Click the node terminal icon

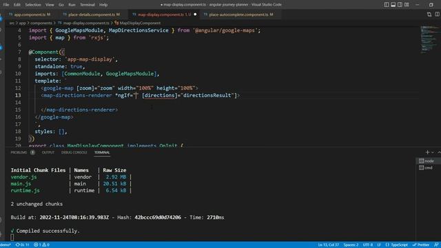[x=421, y=161]
